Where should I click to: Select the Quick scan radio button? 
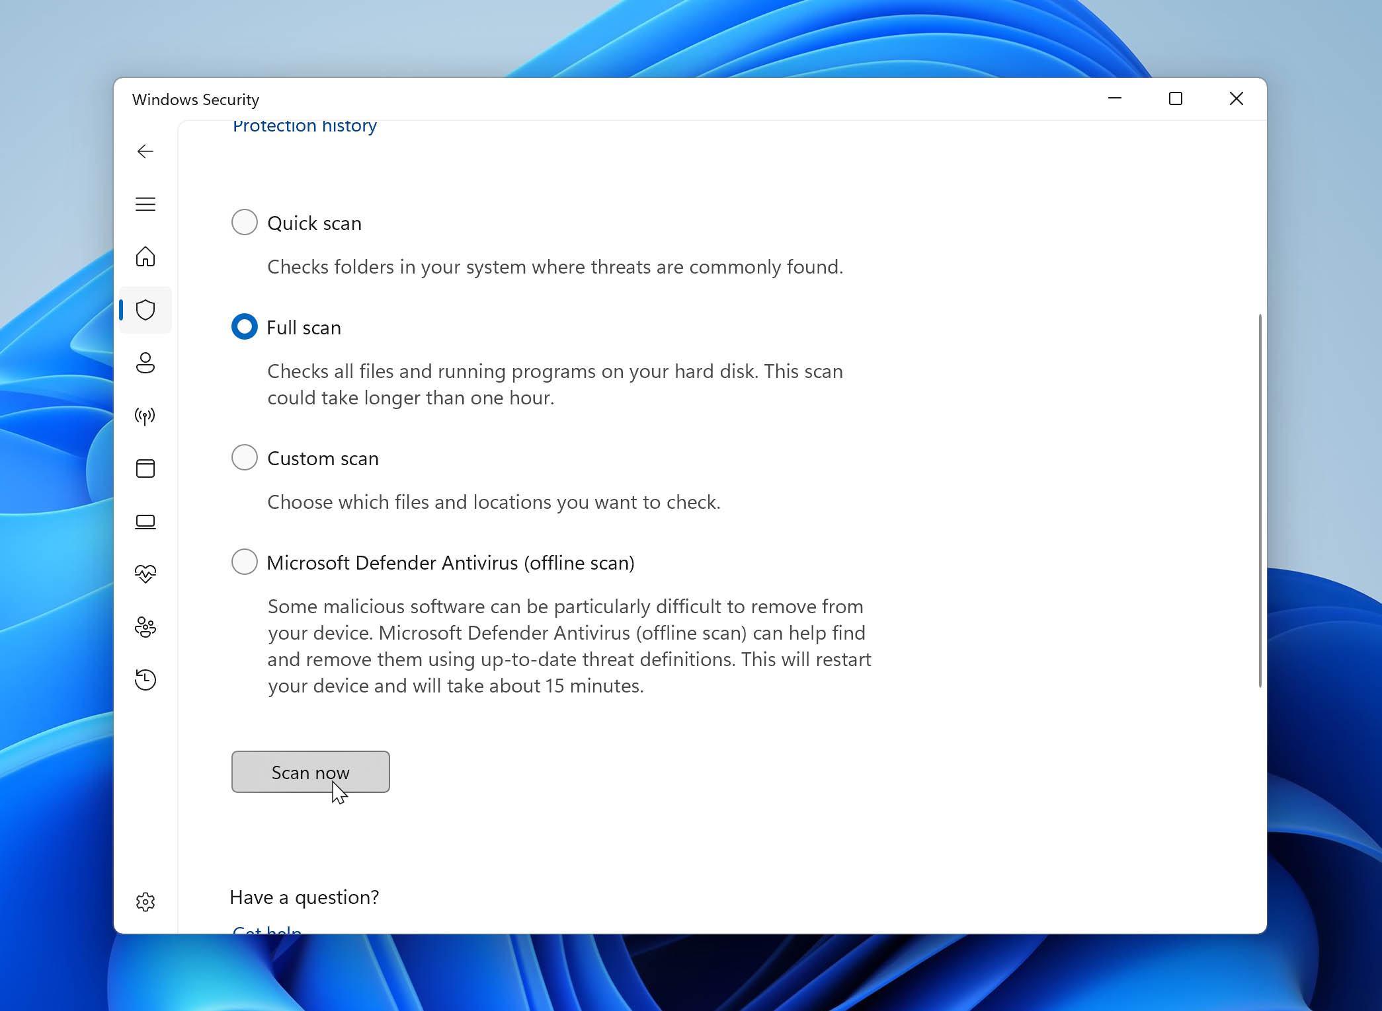coord(243,222)
